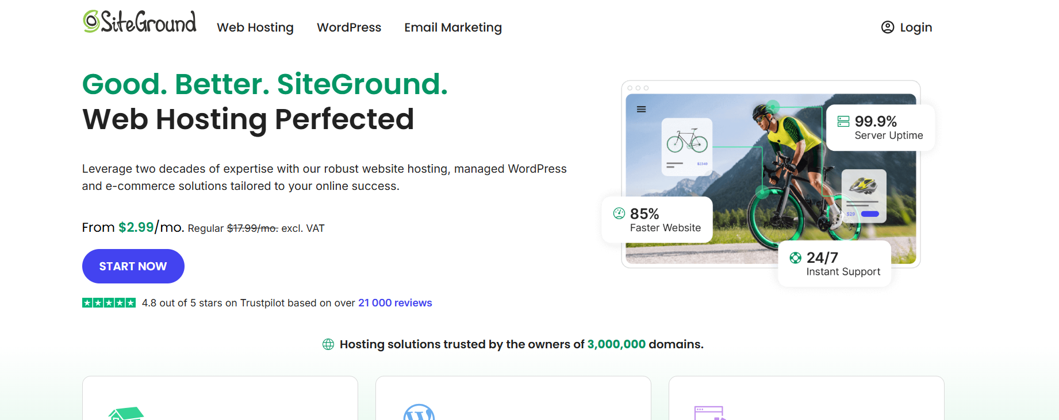Viewport: 1059px width, 420px height.
Task: Click the lifebuoy icon beside 24/7
Action: [x=796, y=258]
